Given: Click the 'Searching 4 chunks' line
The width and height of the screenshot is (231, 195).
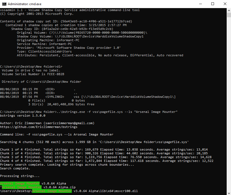Looking at the screenshot, I should point(94,142).
